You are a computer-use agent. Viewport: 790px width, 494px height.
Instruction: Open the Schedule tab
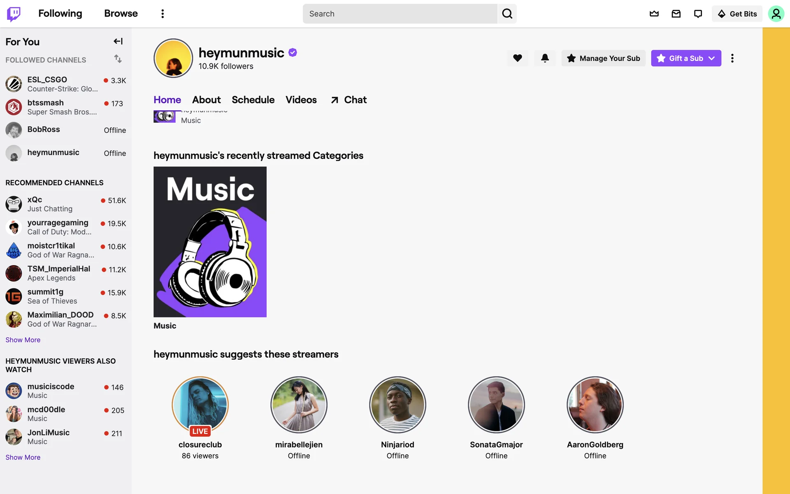253,100
